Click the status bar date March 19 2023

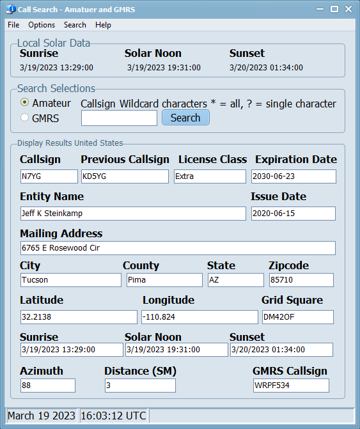pyautogui.click(x=42, y=416)
